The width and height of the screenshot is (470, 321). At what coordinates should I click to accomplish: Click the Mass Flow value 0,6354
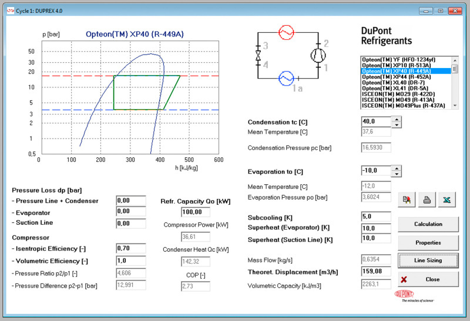coord(376,259)
